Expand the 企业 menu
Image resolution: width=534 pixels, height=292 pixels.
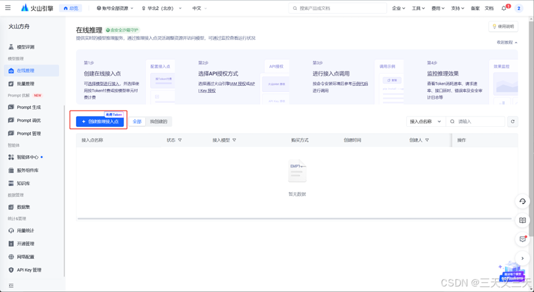click(398, 8)
